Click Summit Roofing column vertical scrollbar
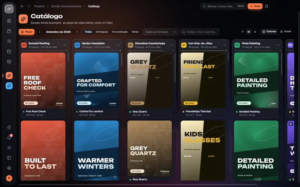The height and width of the screenshot is (187, 300). click(68, 57)
